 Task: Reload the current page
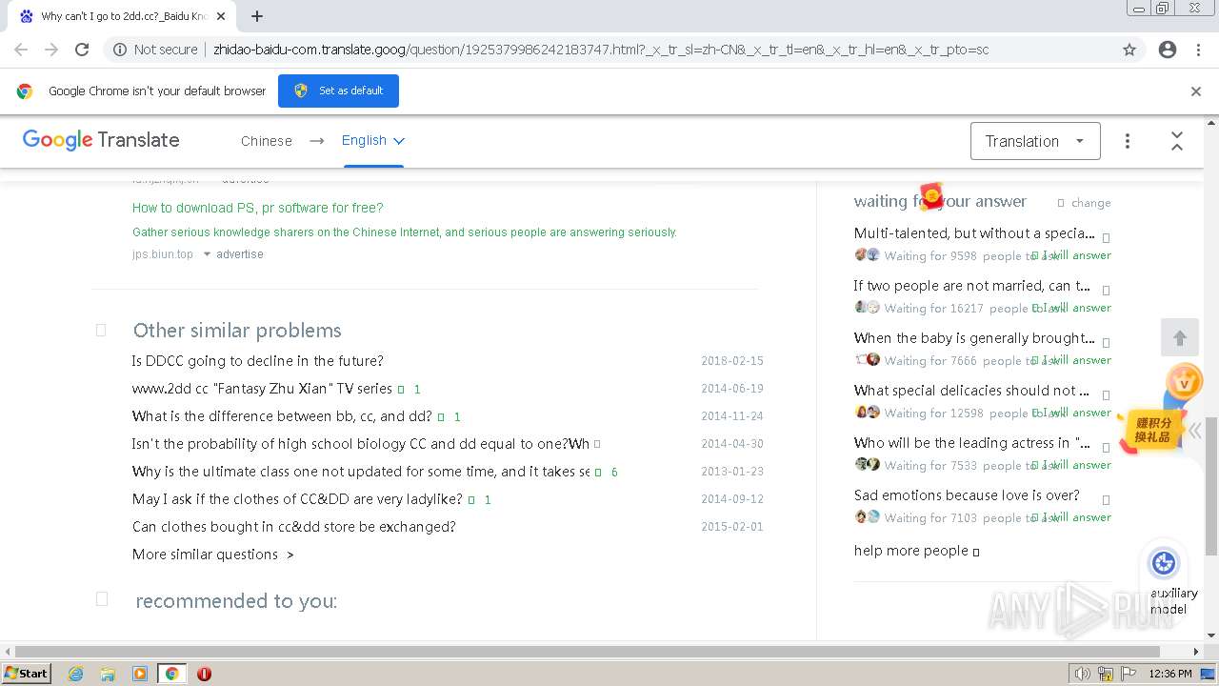click(82, 50)
